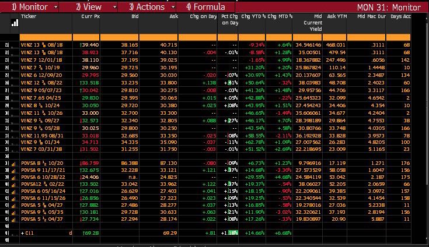Expand the View dropdown arrow
Image resolution: width=429 pixels, height=247 pixels.
click(114, 7)
